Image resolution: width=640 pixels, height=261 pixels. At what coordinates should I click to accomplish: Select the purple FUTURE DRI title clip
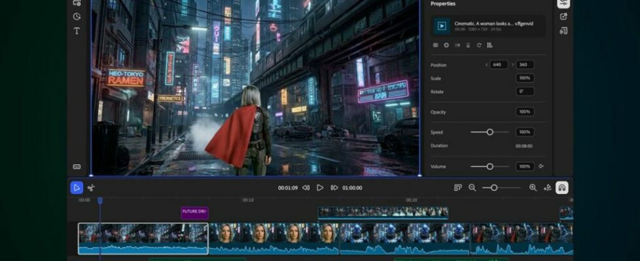(x=194, y=213)
